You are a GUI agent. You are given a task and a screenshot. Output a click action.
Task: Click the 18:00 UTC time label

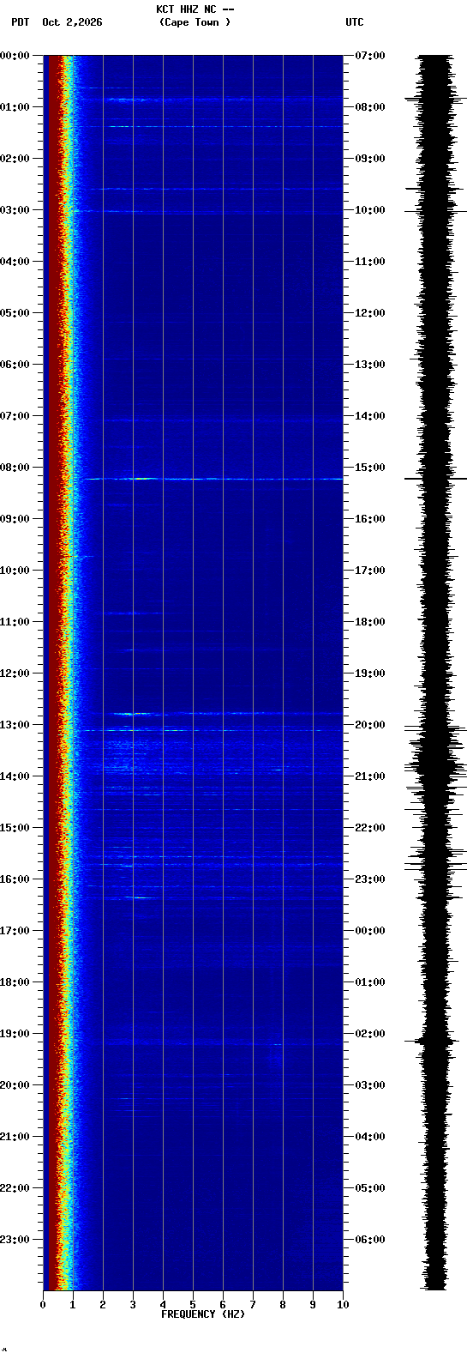tap(370, 622)
